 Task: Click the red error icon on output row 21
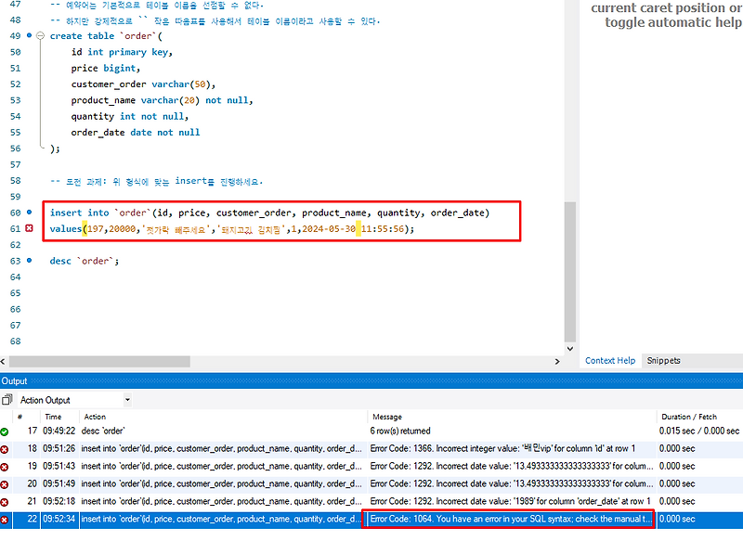point(5,500)
